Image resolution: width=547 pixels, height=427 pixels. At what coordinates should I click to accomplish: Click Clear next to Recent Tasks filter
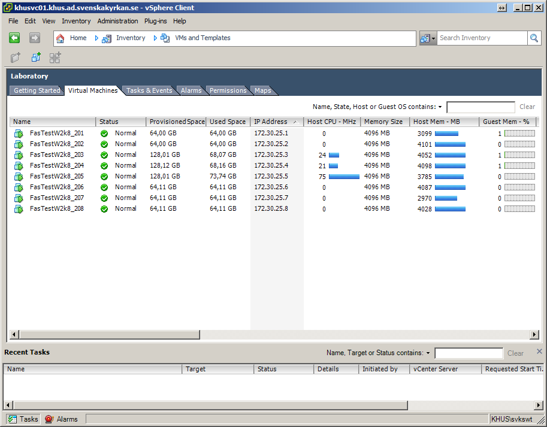point(515,353)
